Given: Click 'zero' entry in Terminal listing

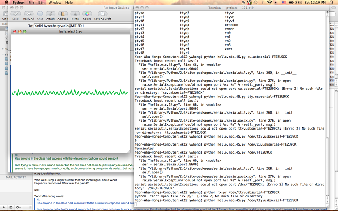Looking at the screenshot, I should pos(229,49).
